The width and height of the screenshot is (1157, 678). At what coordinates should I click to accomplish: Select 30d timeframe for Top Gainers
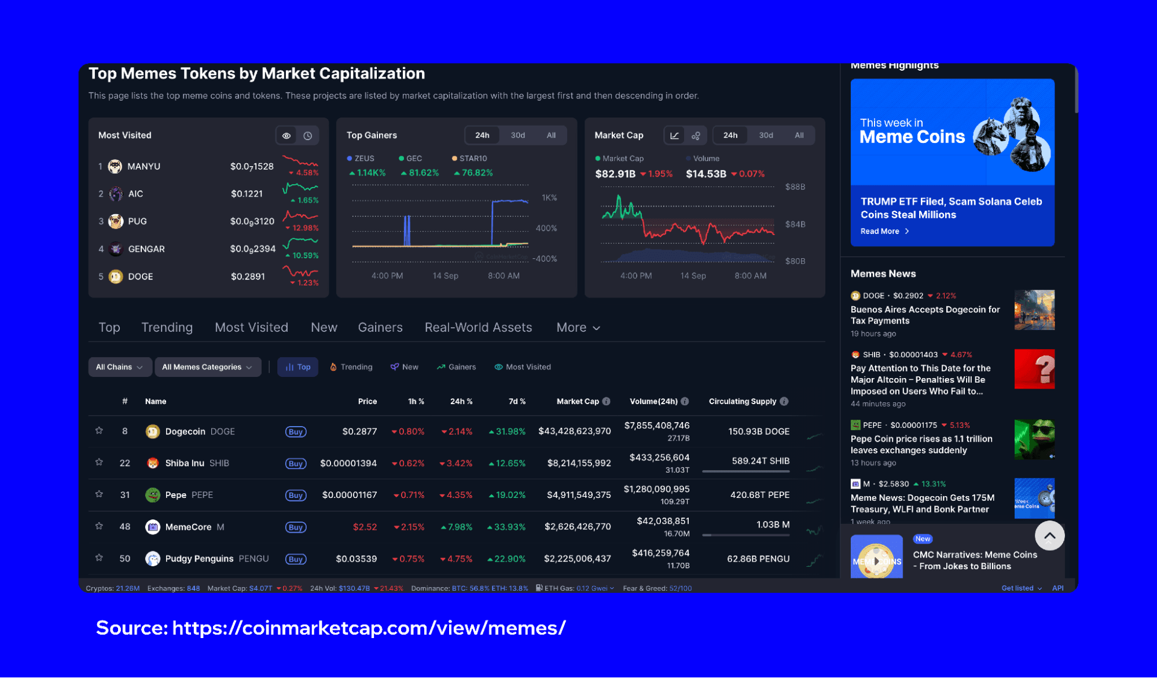(517, 135)
